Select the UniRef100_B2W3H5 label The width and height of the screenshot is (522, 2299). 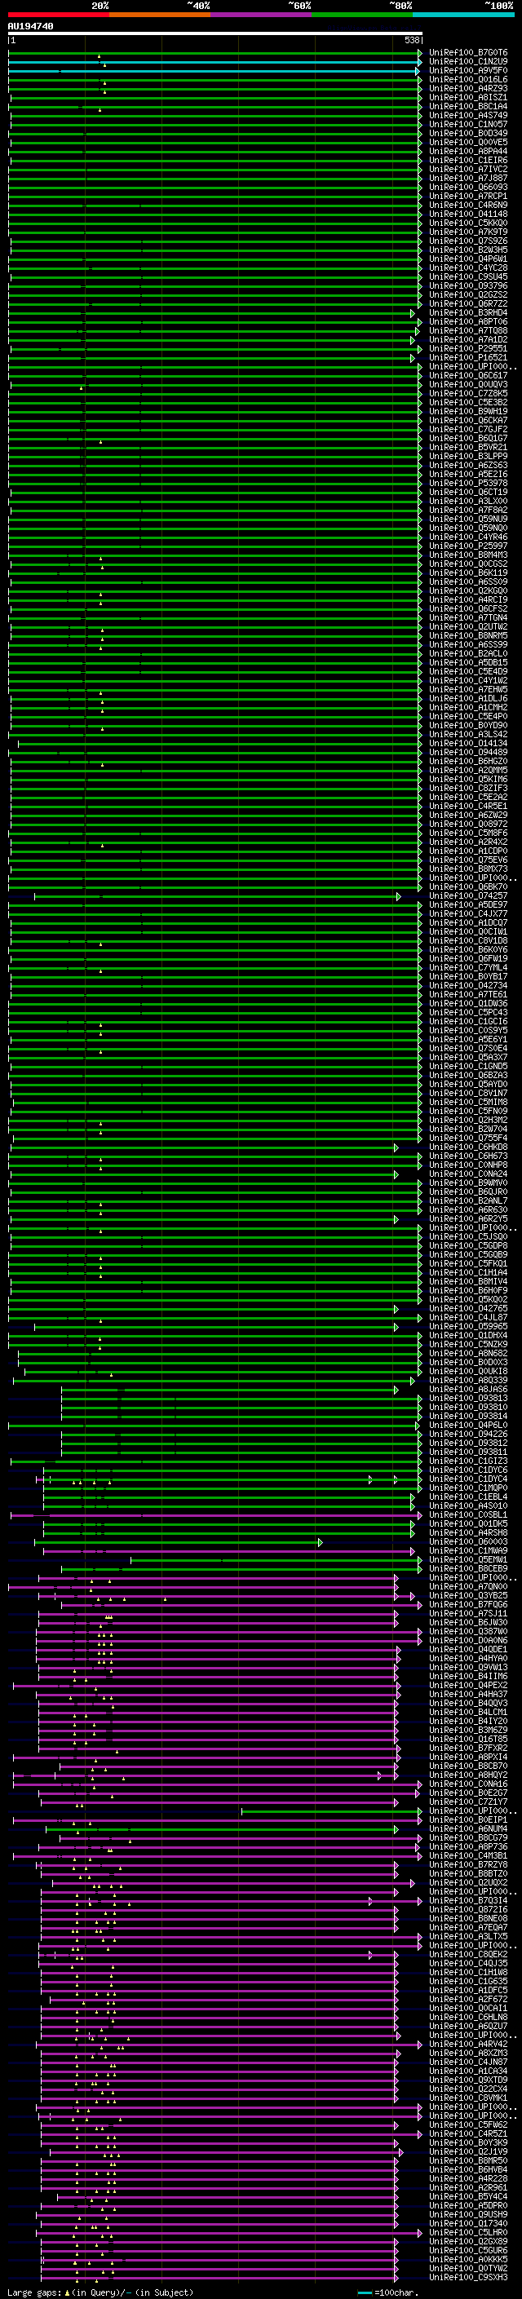coord(468,250)
